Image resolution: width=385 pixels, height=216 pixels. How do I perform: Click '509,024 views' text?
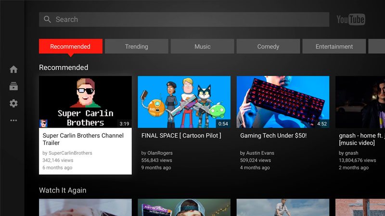[256, 160]
